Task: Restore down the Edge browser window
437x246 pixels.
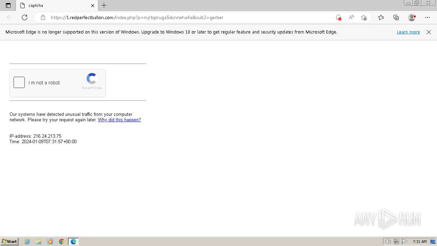Action: point(417,3)
